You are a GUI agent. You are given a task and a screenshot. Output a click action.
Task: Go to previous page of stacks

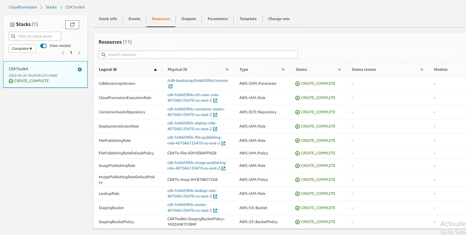(x=63, y=53)
